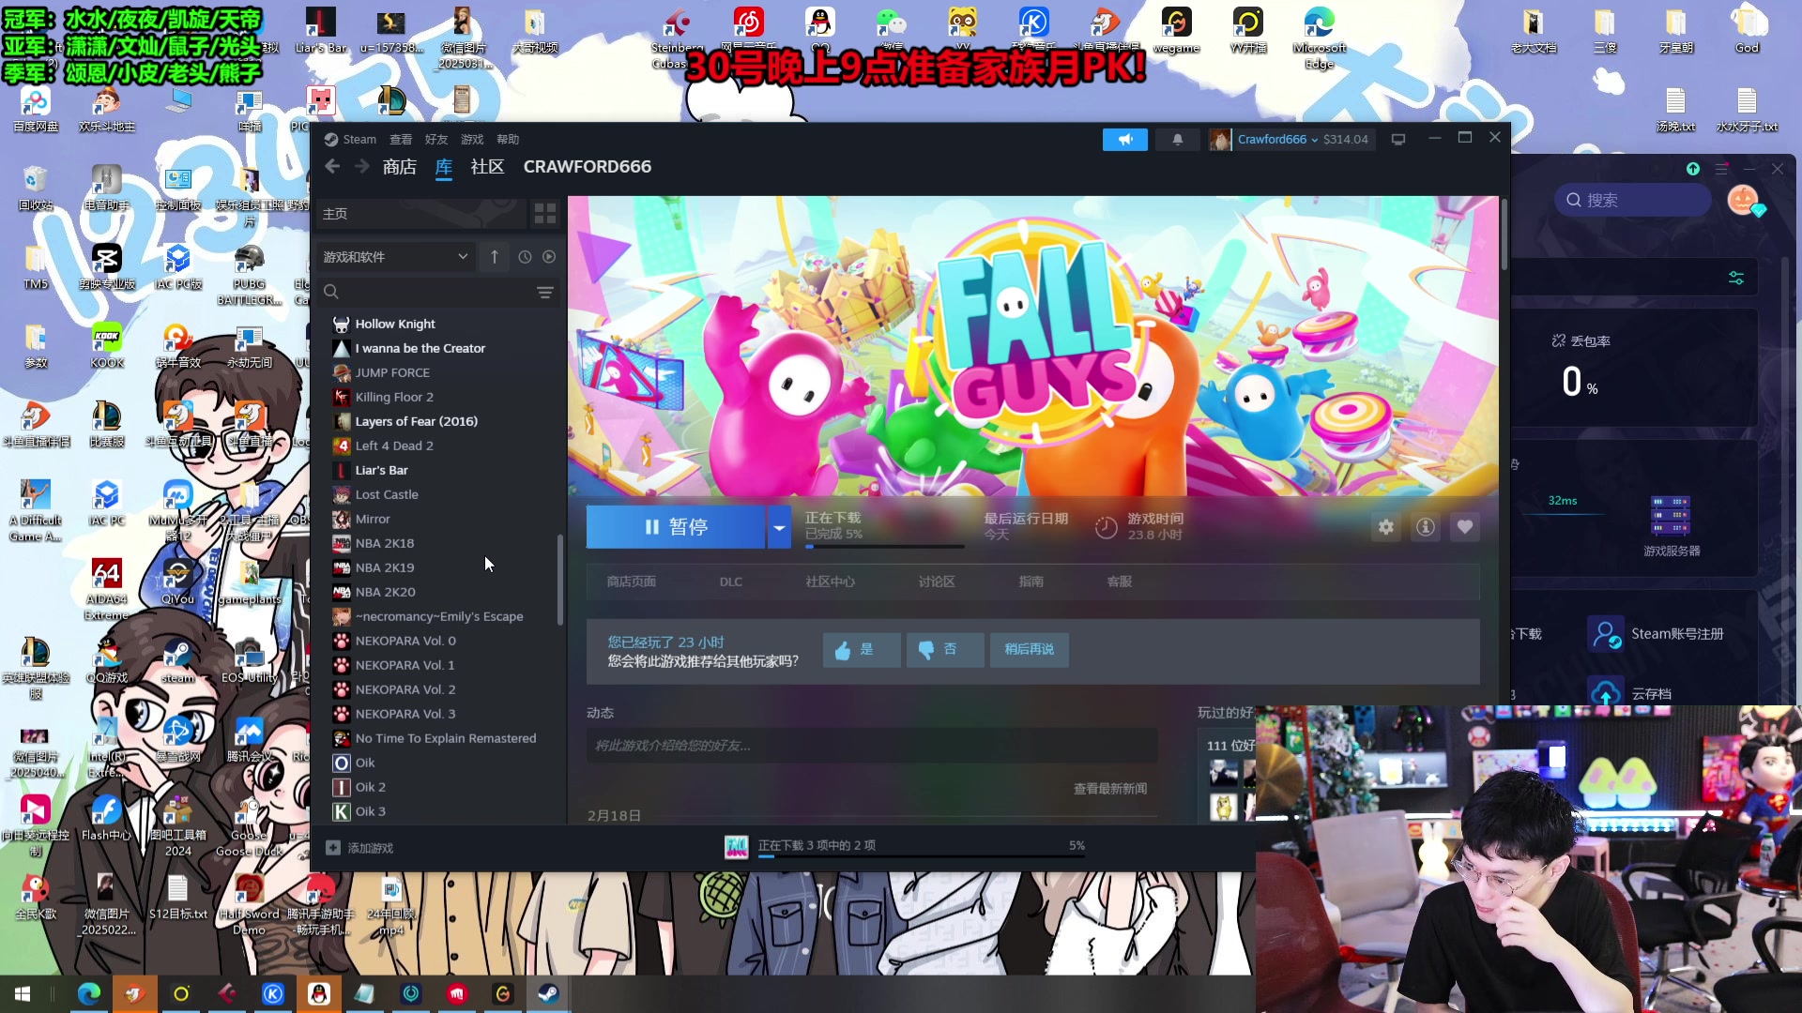
Task: Click library search field
Action: (x=427, y=293)
